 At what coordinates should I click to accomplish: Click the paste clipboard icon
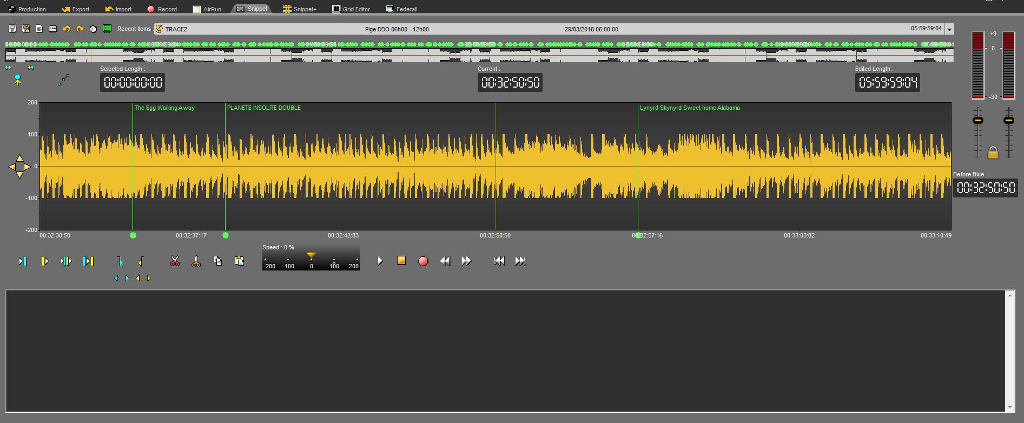point(239,261)
